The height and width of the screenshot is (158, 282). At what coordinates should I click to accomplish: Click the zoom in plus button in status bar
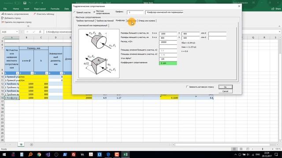click(273, 149)
